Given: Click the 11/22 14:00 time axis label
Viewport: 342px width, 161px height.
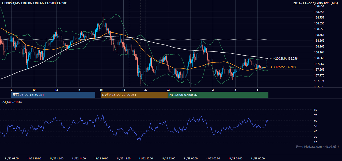Looking at the screenshot, I should click(x=79, y=159).
